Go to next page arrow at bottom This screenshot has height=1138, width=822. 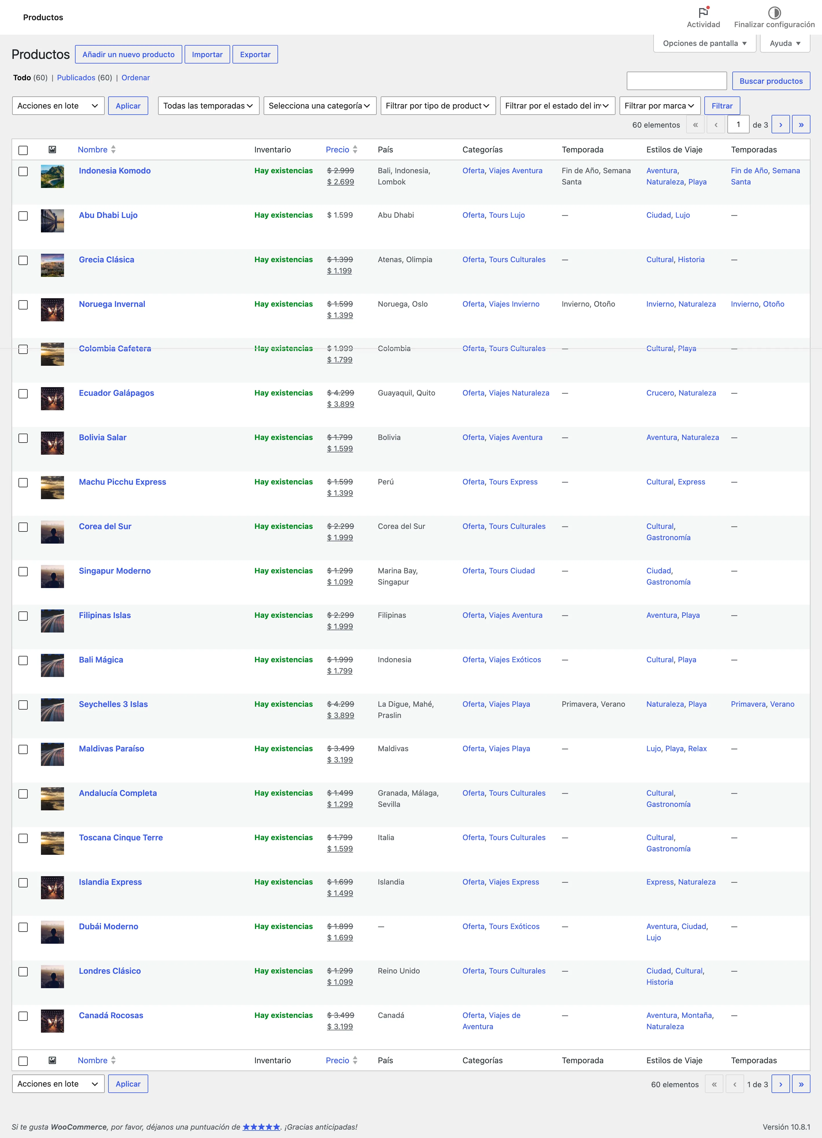pos(780,1084)
